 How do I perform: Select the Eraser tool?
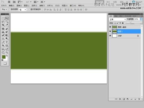(3, 35)
